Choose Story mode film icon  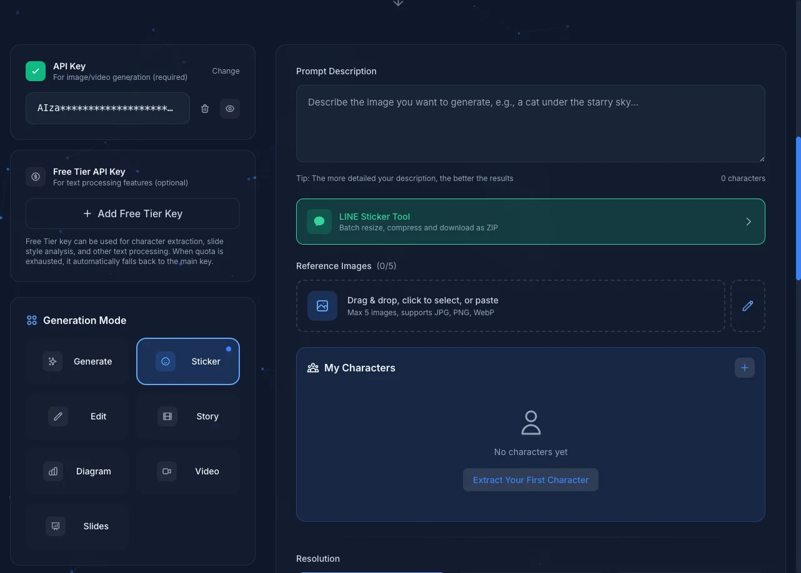click(167, 416)
